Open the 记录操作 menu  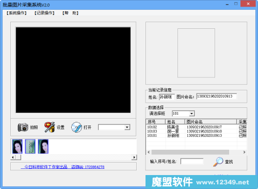(x=44, y=13)
